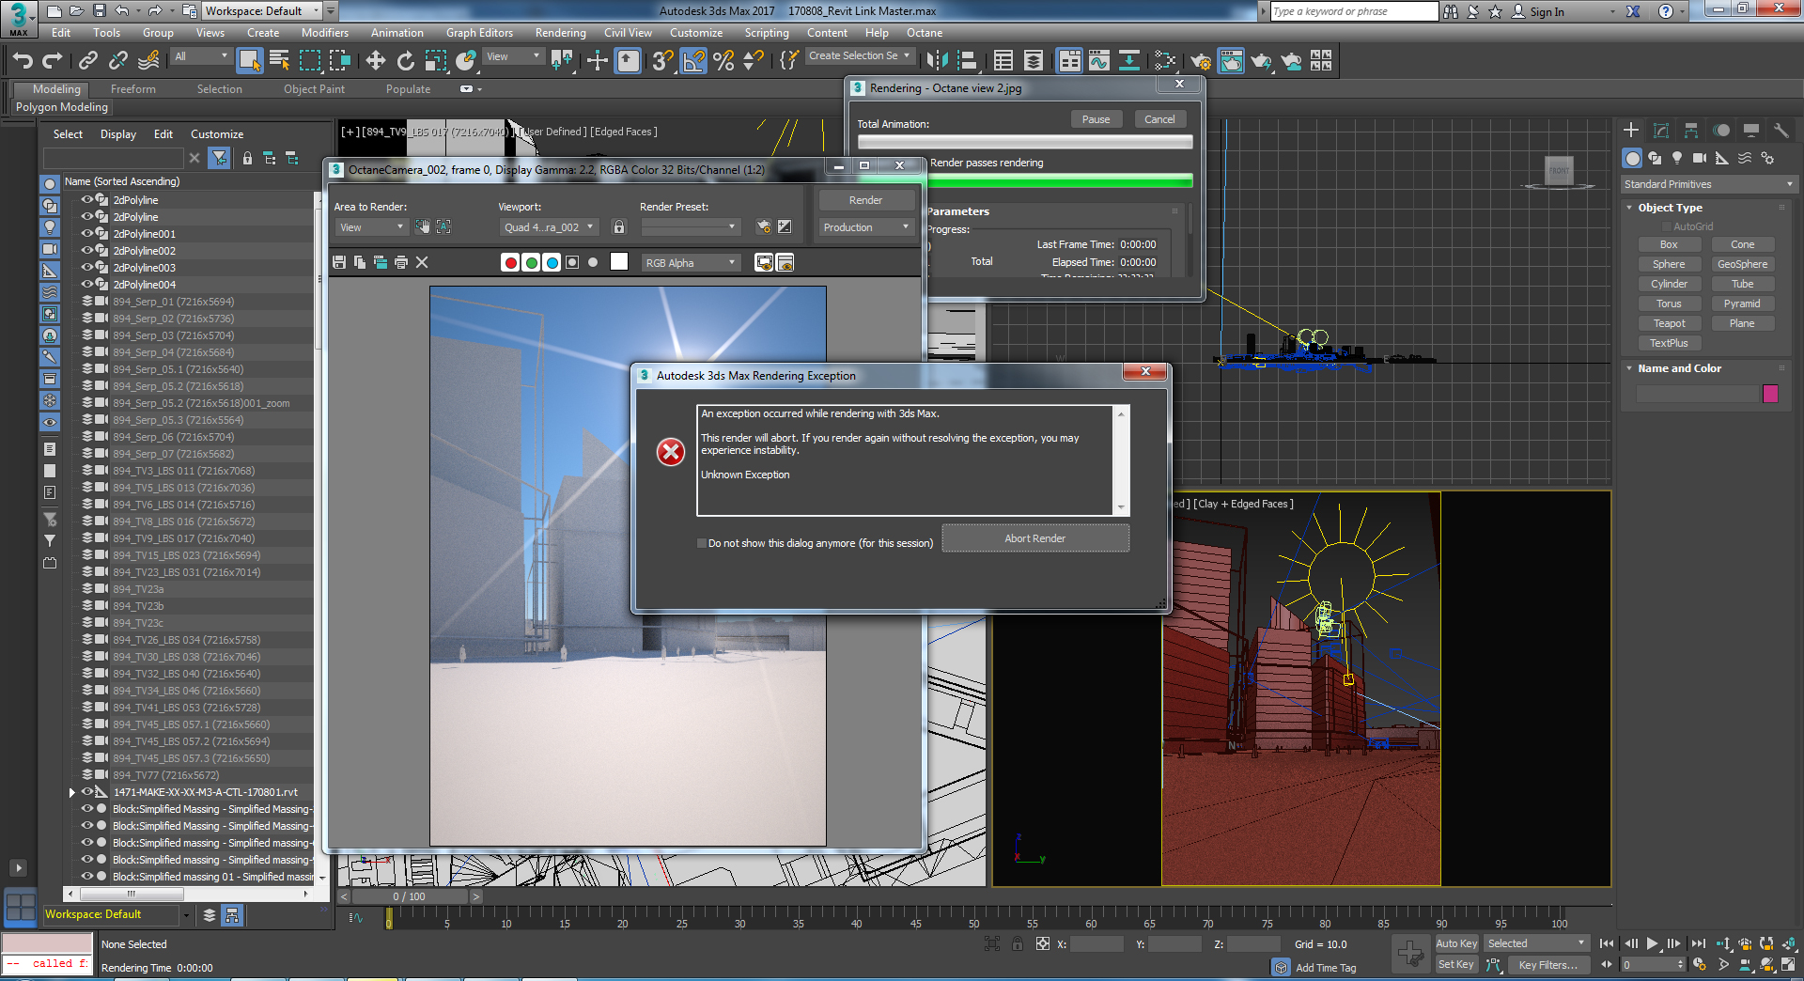Select 894_Serp_01 (7216x5694) in scene list

coord(174,302)
